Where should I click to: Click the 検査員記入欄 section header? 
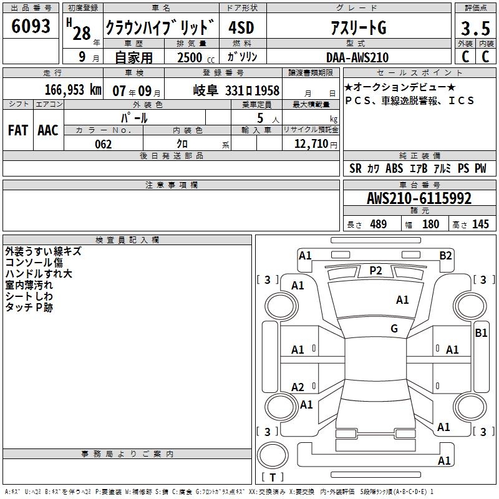tap(127, 240)
